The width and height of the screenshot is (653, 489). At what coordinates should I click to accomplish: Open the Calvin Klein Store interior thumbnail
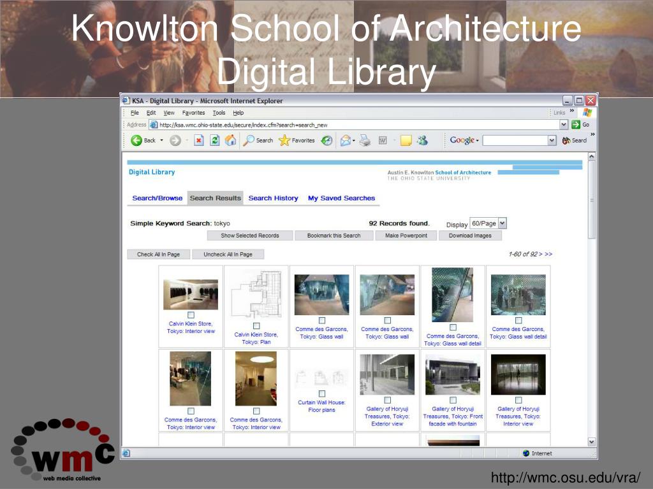pos(191,294)
